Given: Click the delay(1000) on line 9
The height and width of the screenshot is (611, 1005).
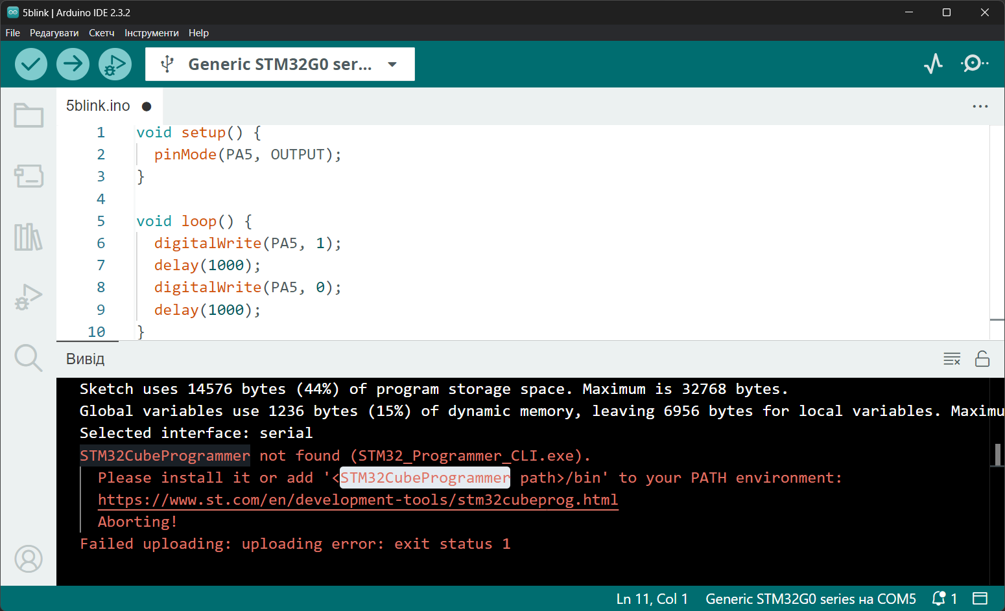Looking at the screenshot, I should coord(207,310).
